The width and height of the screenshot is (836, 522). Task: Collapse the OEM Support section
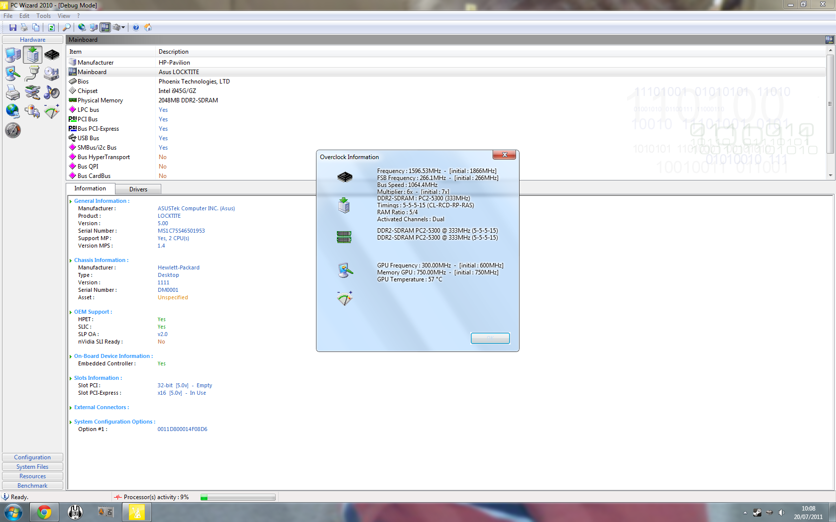click(71, 312)
